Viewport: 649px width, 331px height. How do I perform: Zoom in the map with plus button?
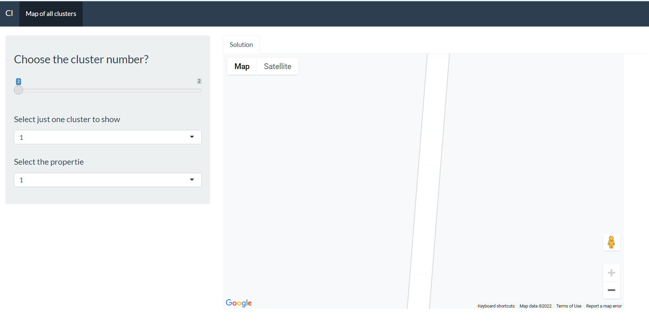(611, 273)
